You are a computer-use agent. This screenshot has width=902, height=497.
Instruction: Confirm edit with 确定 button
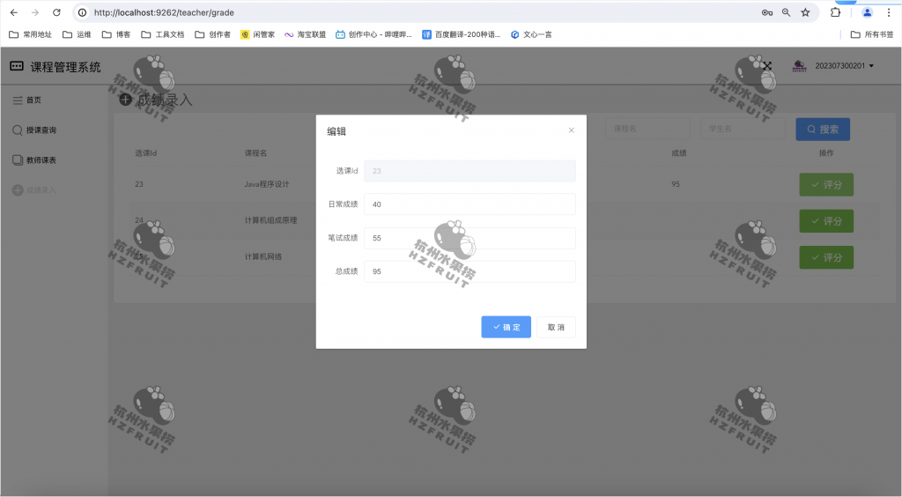(x=506, y=327)
